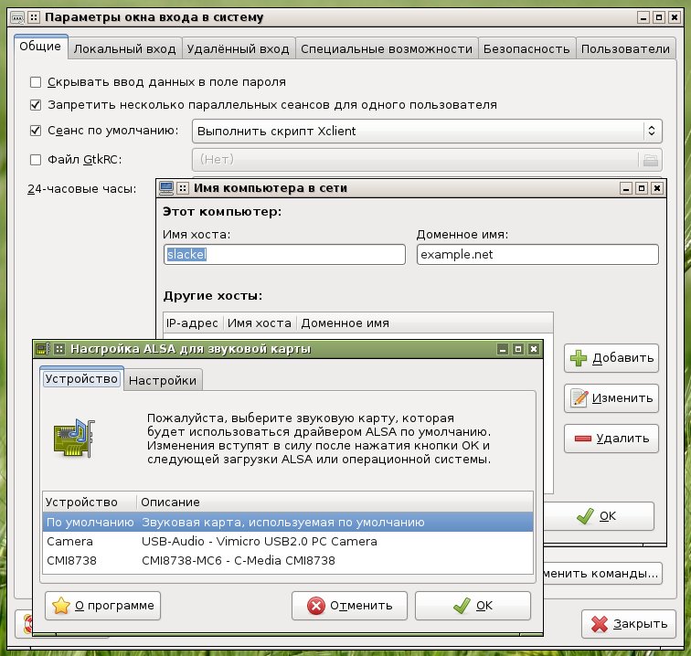Click description 'CMI8738-MC6 - C-Media CMI8738'

[238, 560]
